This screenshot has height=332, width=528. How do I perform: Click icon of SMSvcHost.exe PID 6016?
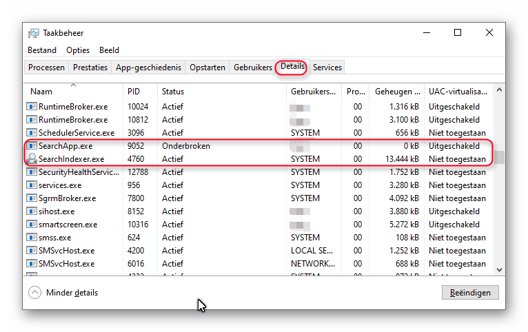(x=32, y=264)
